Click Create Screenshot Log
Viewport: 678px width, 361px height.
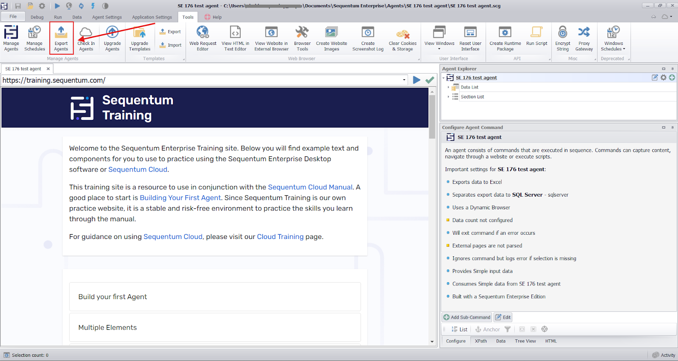pos(368,38)
